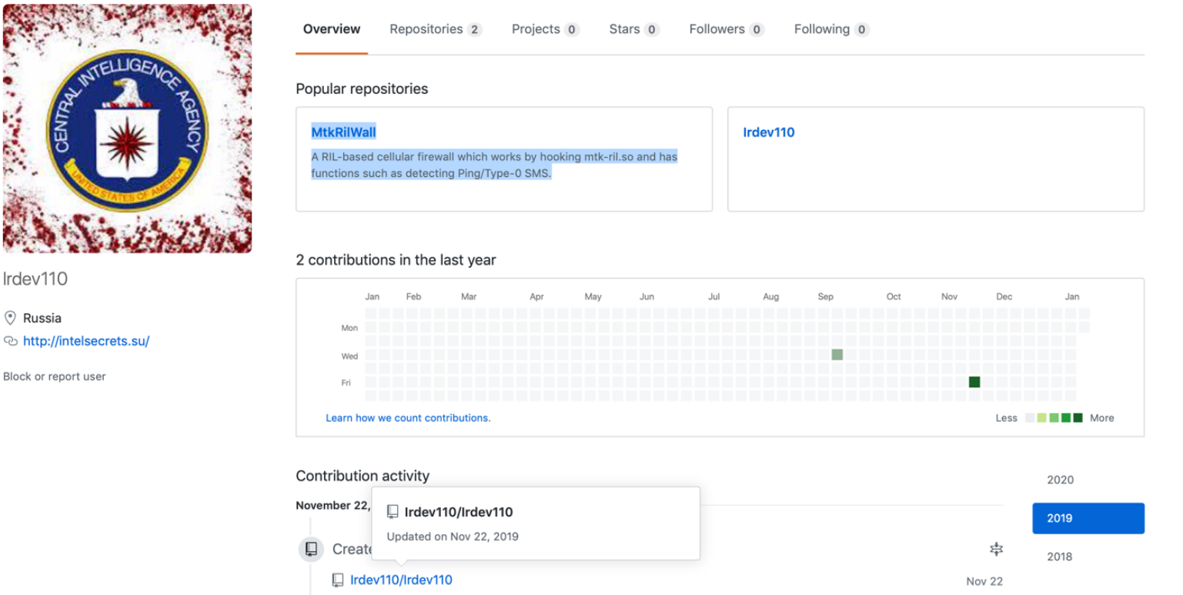This screenshot has height=595, width=1183.
Task: Click the Repositories count badge 2
Action: click(x=474, y=30)
